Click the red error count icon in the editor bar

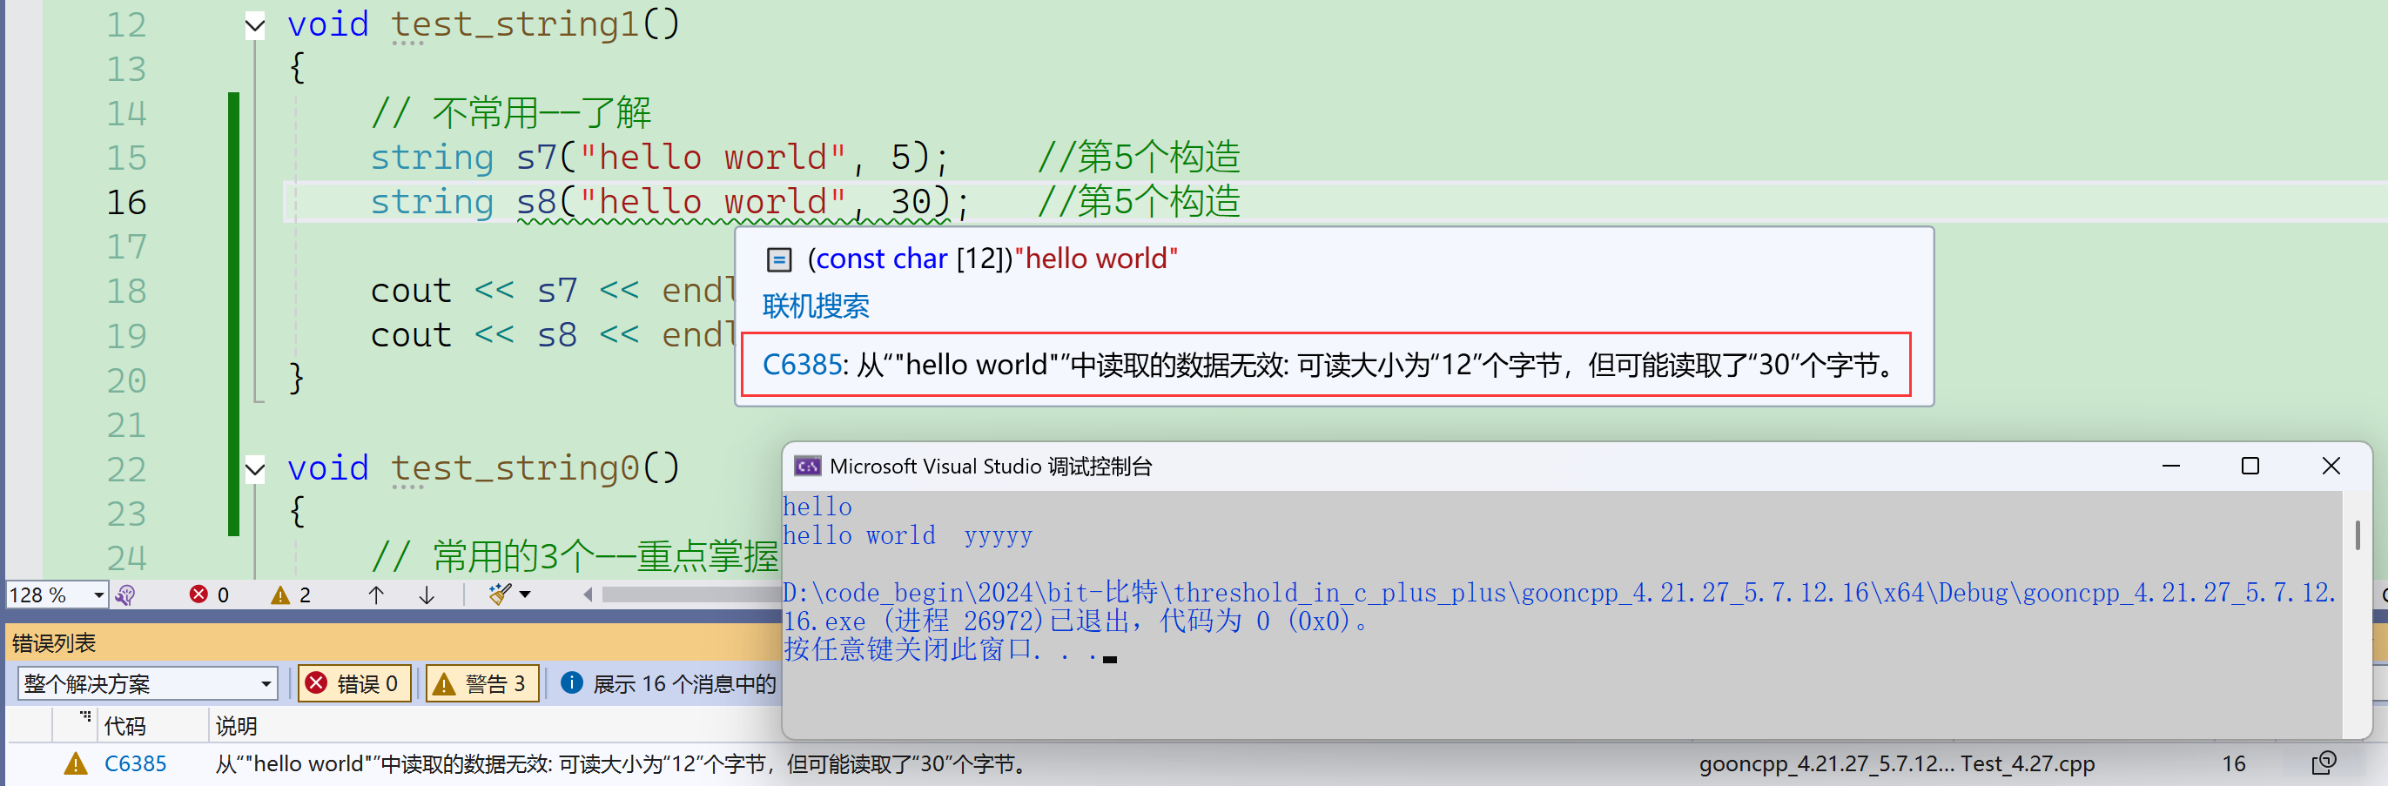(198, 595)
